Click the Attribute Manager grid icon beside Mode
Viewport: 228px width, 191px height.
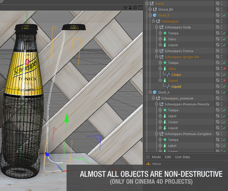click(148, 157)
